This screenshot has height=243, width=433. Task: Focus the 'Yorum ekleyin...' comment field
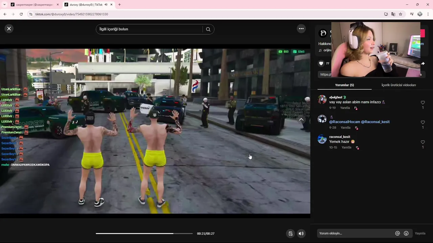pyautogui.click(x=355, y=233)
